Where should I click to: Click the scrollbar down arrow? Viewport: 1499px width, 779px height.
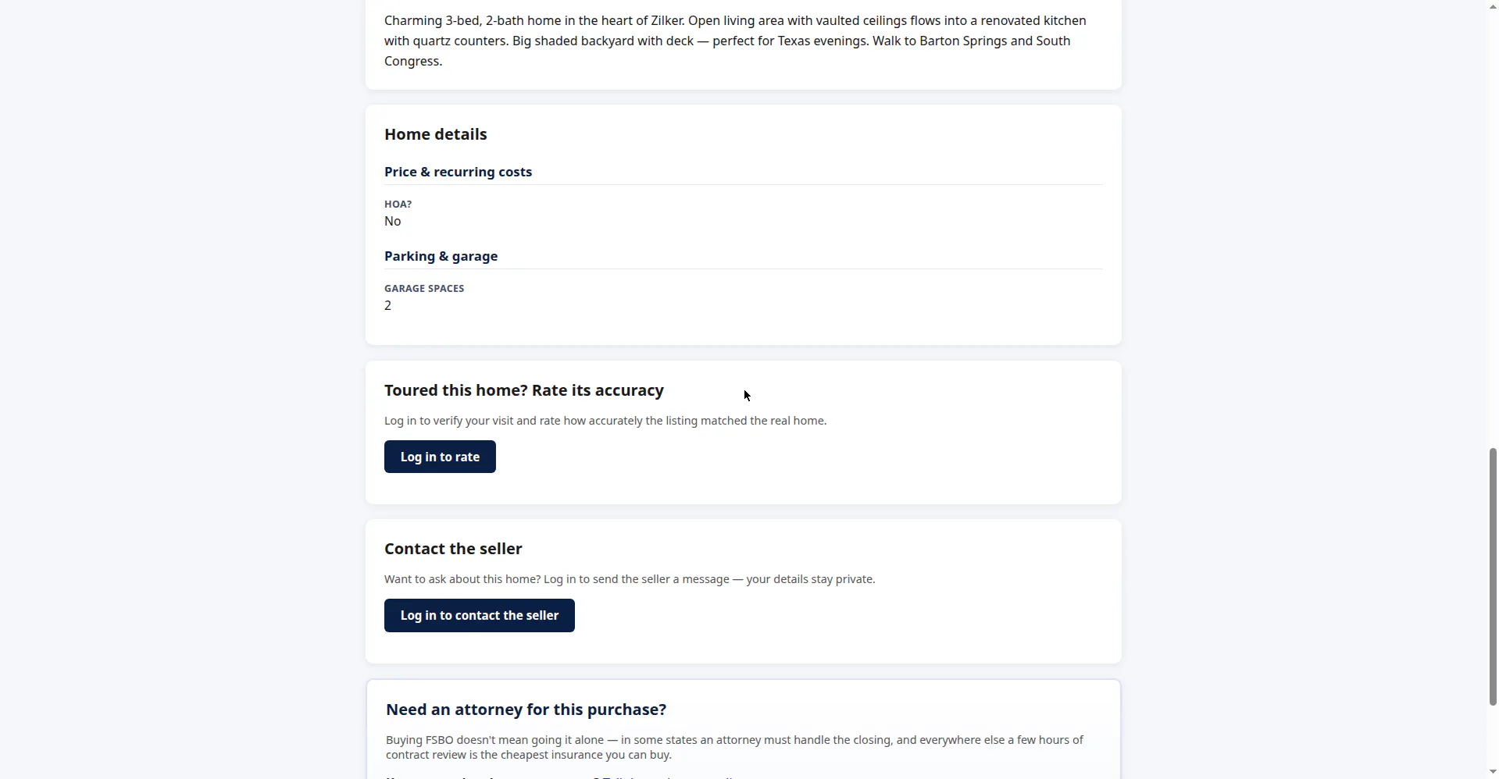pos(1493,773)
